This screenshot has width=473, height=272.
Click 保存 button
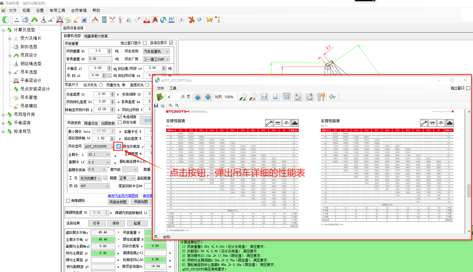(x=116, y=223)
